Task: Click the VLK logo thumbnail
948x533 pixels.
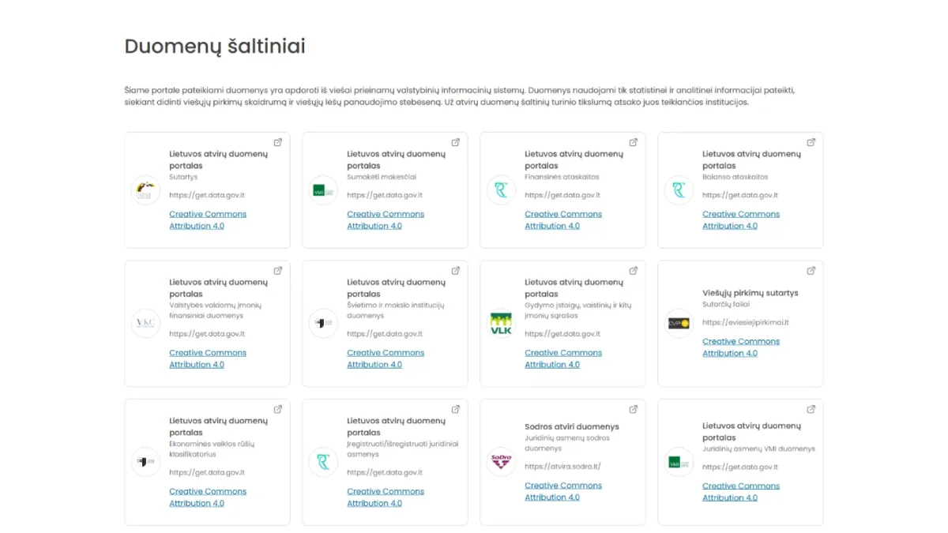Action: [x=501, y=324]
